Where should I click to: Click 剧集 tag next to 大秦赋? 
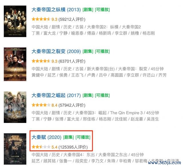pos(69,137)
